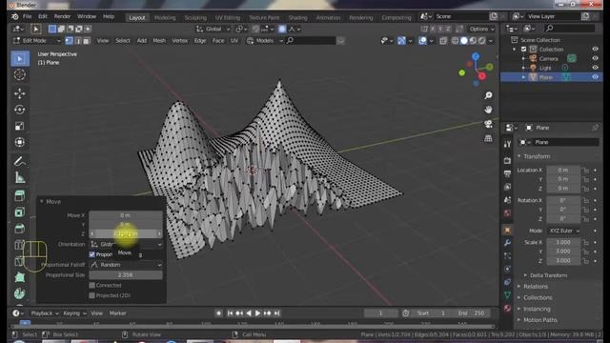Open the Mesh menu in viewport header

[x=159, y=40]
